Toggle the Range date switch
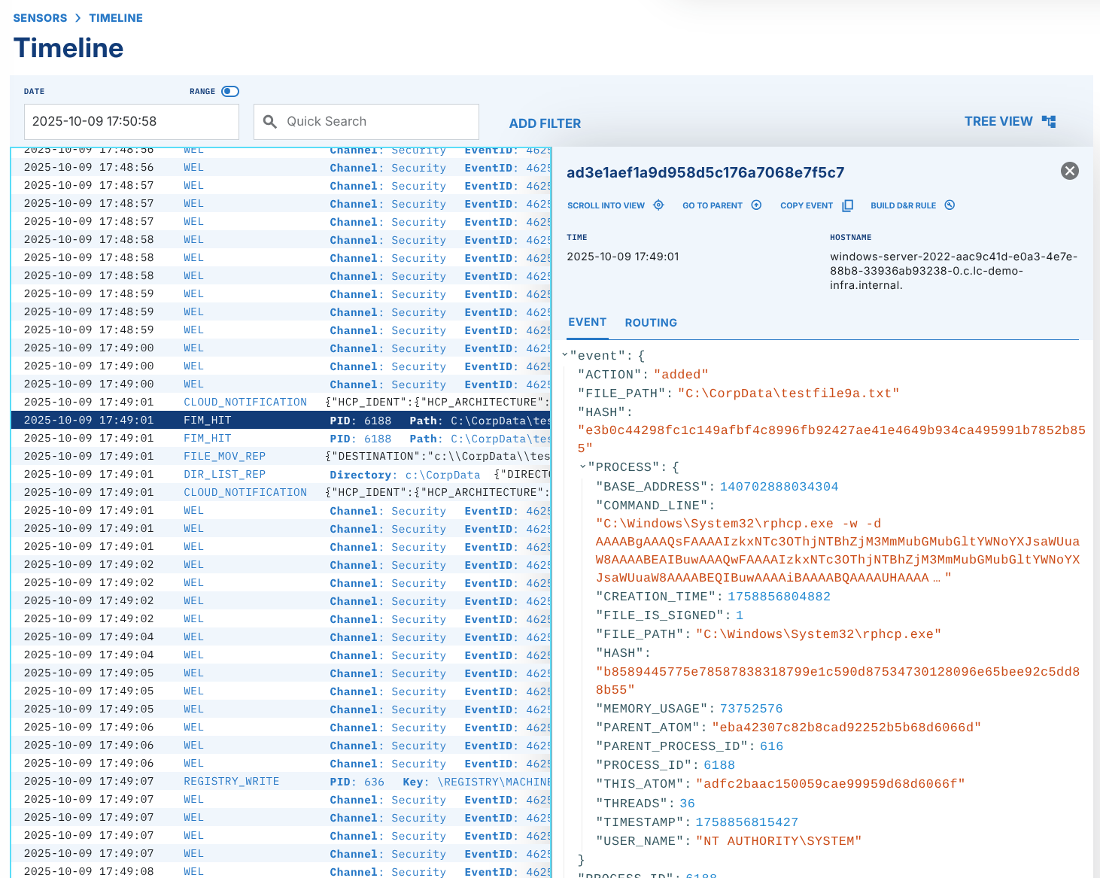 coord(230,91)
